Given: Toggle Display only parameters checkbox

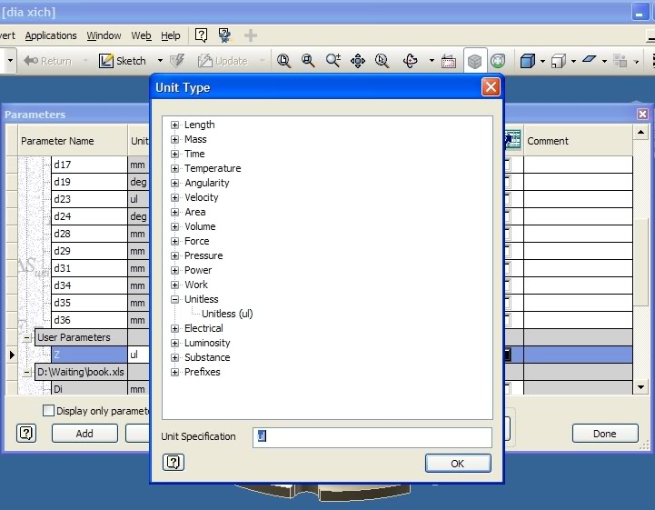Looking at the screenshot, I should pos(48,411).
